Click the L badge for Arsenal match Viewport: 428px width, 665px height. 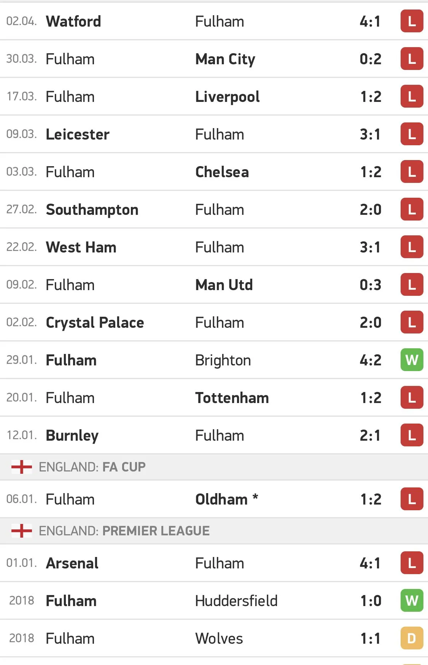[x=412, y=563]
